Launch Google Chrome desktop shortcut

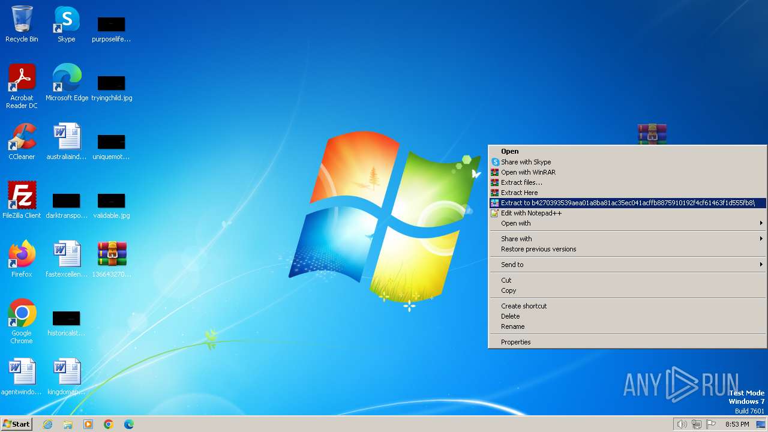point(22,322)
